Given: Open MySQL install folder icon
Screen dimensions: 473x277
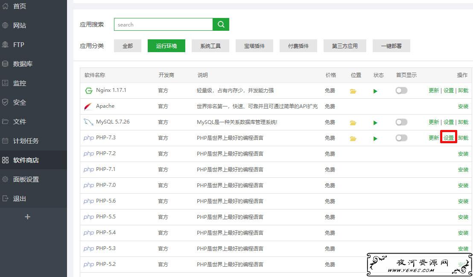Looking at the screenshot, I should (x=353, y=123).
